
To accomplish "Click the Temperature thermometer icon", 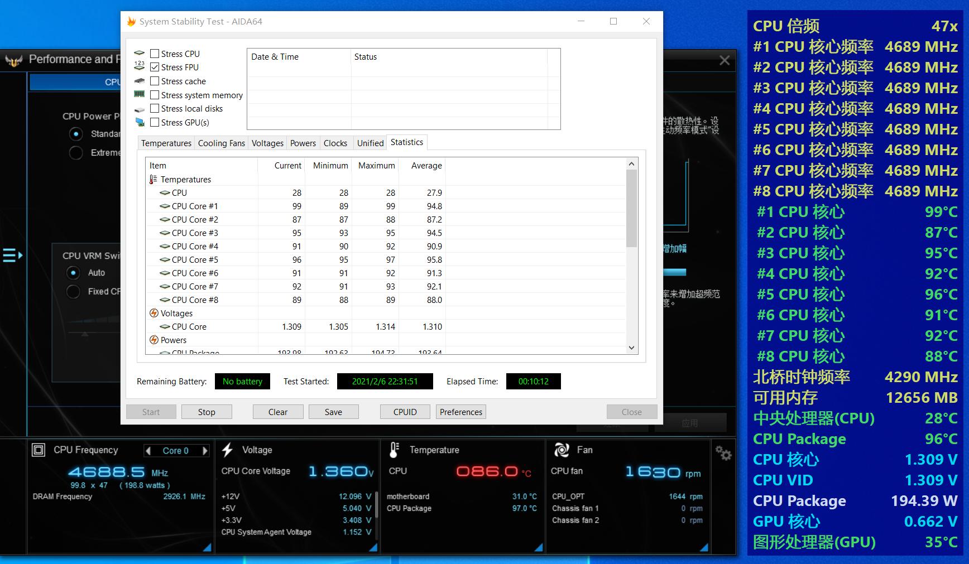I will [395, 450].
